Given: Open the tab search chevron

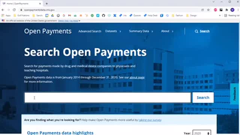Looking at the screenshot, I should coord(213,2).
